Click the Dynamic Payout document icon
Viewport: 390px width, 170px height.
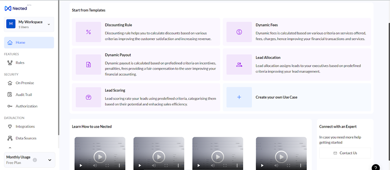[x=88, y=65]
